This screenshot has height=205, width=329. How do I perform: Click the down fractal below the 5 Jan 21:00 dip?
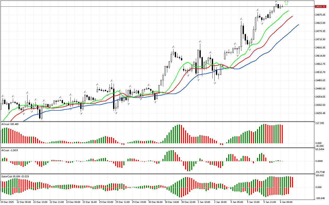(262, 24)
